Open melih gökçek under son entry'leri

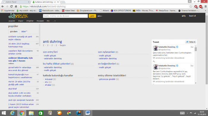[x=50, y=55]
